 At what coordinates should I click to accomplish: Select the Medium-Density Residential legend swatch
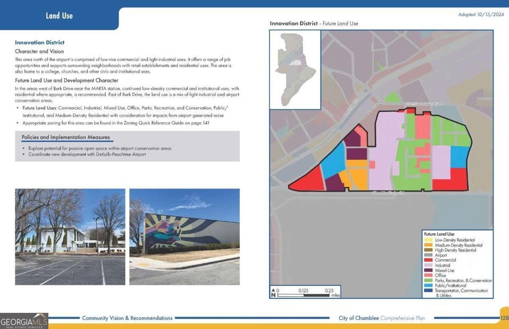(x=428, y=245)
